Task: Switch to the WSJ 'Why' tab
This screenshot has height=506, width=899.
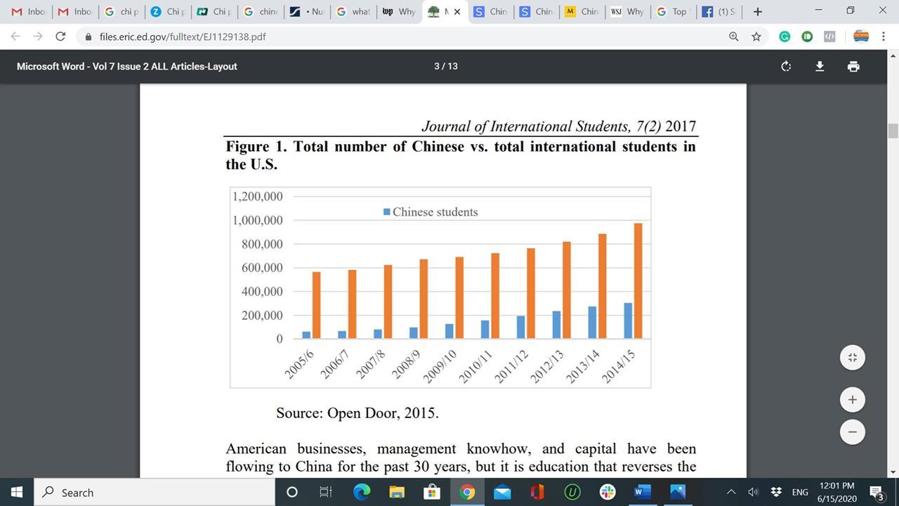Action: 628,12
